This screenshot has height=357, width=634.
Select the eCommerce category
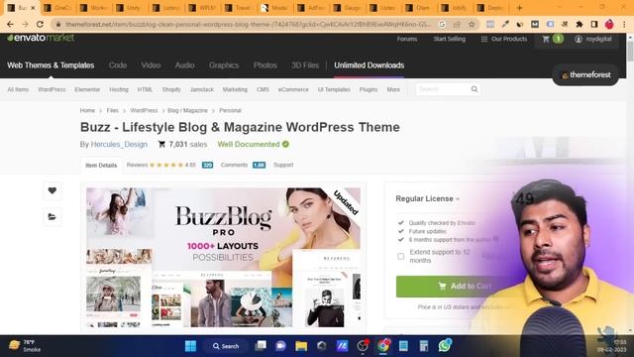pos(293,89)
